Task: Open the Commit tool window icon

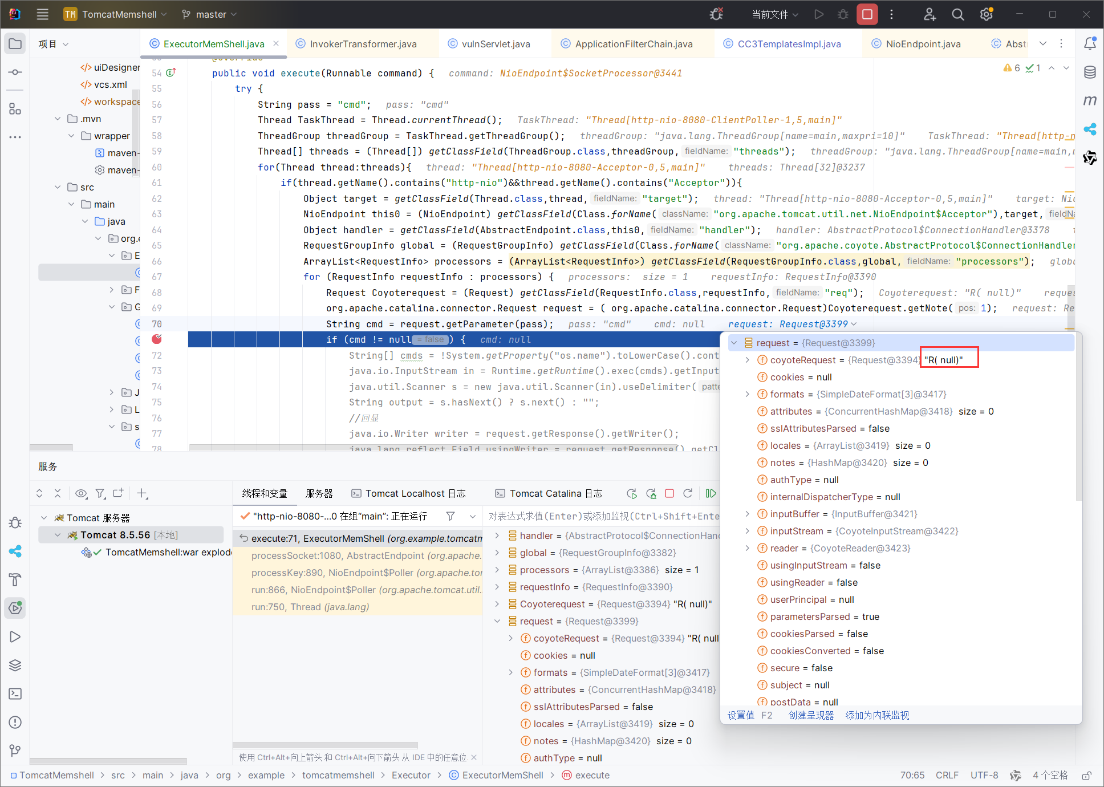Action: coord(15,72)
